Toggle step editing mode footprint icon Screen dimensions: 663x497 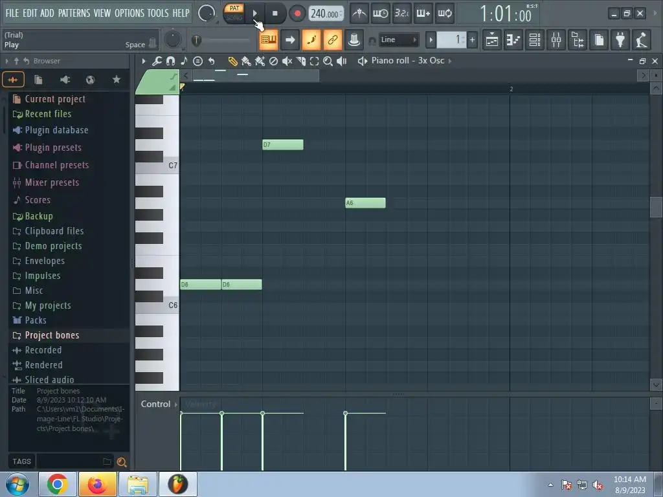click(x=311, y=40)
